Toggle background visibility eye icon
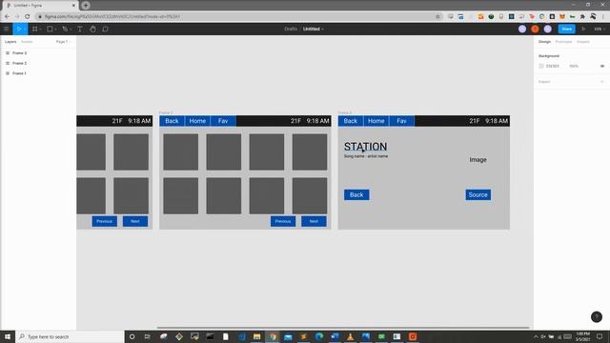Viewport: 610px width, 343px height. click(x=601, y=66)
